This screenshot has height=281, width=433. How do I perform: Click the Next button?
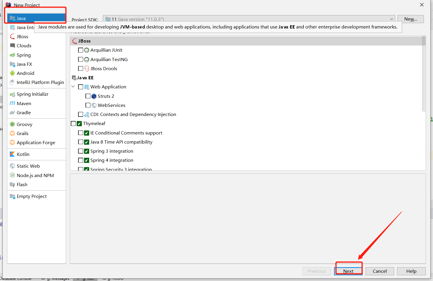[x=348, y=271]
